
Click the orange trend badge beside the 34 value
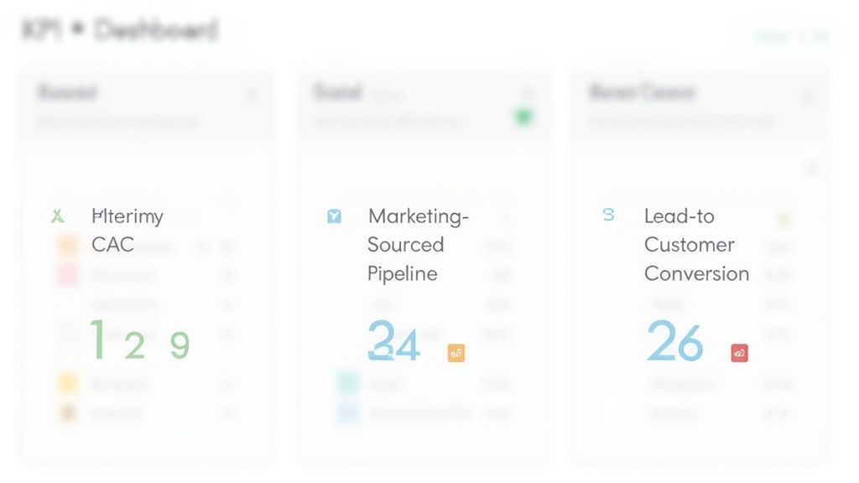click(x=456, y=353)
